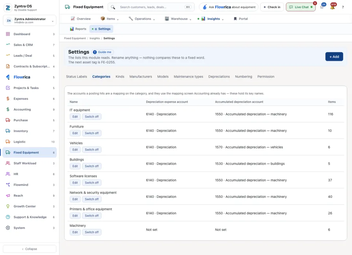Expand the Insights dropdown menu

212,19
